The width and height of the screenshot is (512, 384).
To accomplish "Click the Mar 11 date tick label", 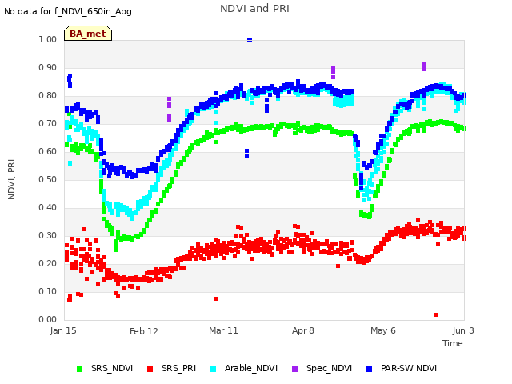I will (223, 330).
